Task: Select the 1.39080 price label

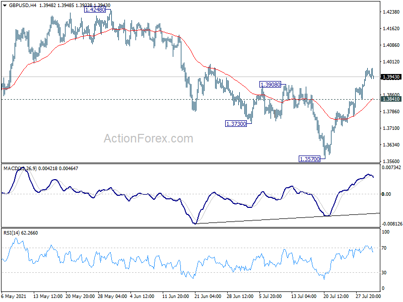Action: click(x=271, y=85)
